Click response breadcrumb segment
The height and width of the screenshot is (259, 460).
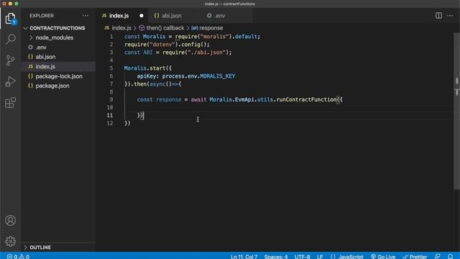click(211, 28)
